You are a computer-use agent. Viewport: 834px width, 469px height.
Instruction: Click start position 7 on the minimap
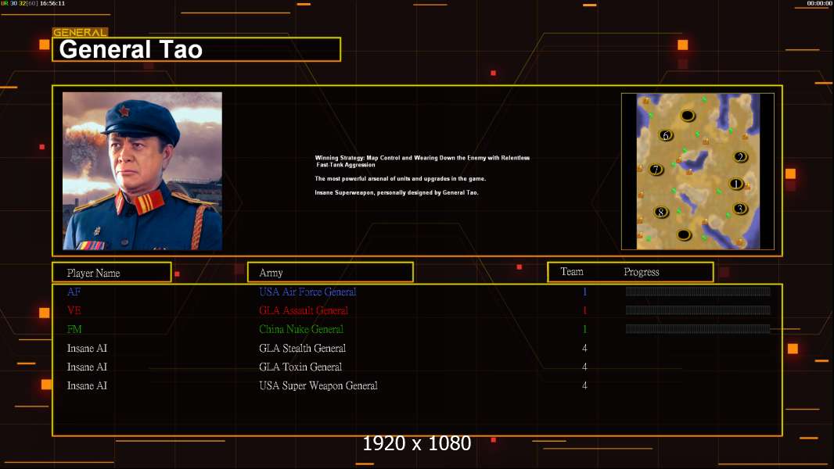(656, 170)
